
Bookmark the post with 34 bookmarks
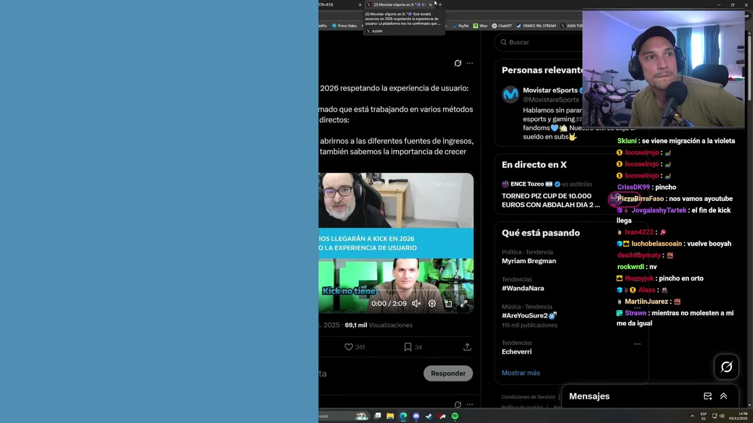[408, 347]
